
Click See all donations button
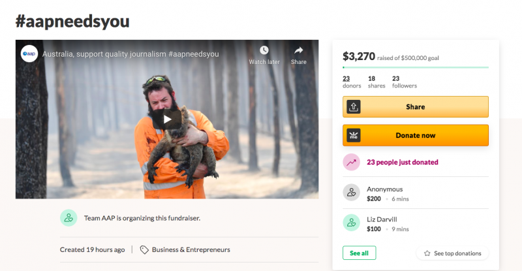click(x=359, y=253)
